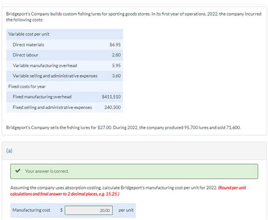This screenshot has width=268, height=220.
Task: Click the red rounding instruction text
Action: 128,191
